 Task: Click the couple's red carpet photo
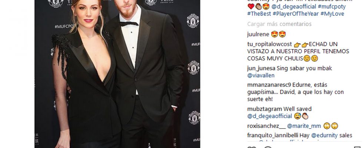click(x=117, y=74)
